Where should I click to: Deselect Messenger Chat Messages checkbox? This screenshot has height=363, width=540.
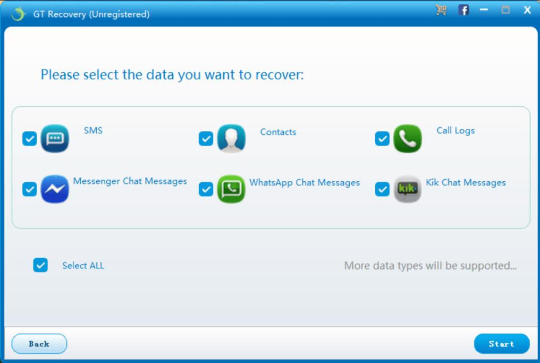(29, 189)
